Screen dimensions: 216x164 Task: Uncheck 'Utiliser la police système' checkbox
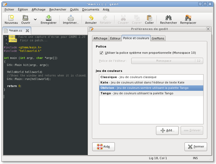point(102,53)
